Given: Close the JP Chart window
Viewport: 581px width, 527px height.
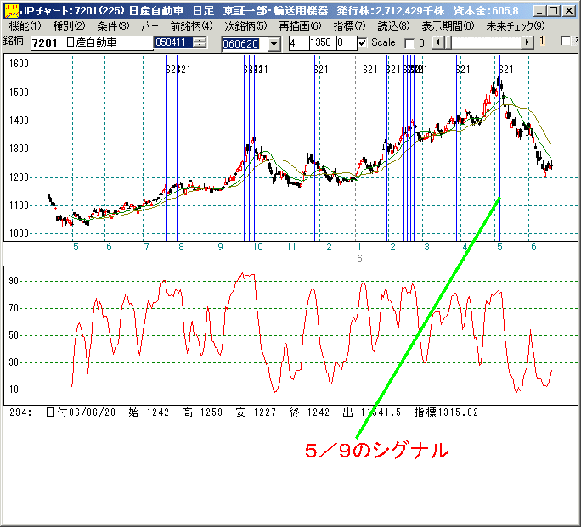Looking at the screenshot, I should pos(568,11).
